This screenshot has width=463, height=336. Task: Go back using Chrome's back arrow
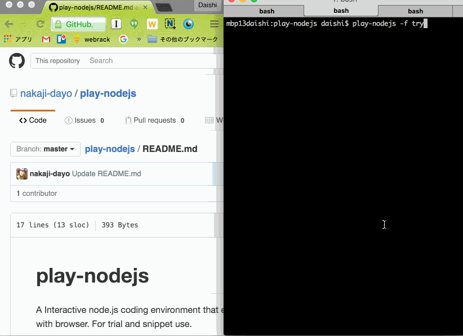tap(9, 24)
